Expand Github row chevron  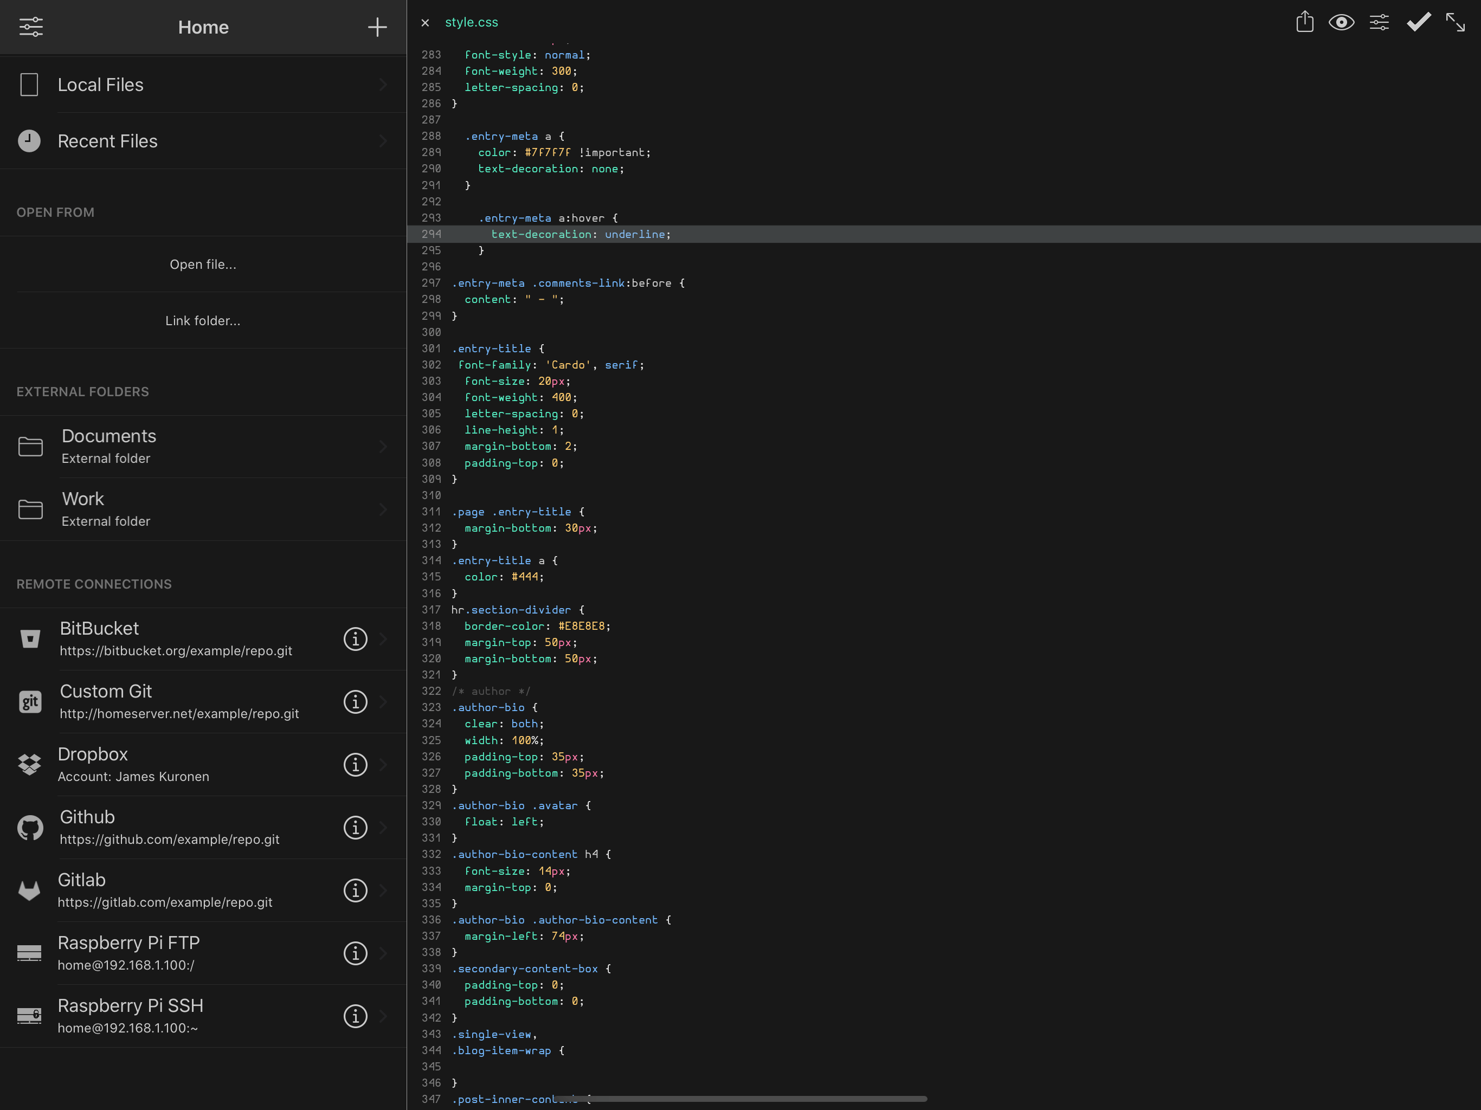[x=383, y=828]
